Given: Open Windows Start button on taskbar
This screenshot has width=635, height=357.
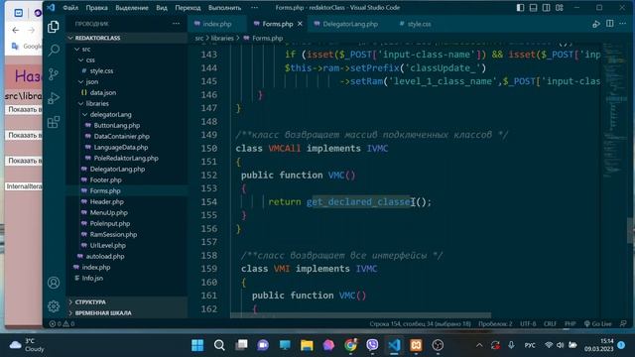Looking at the screenshot, I should 197,345.
